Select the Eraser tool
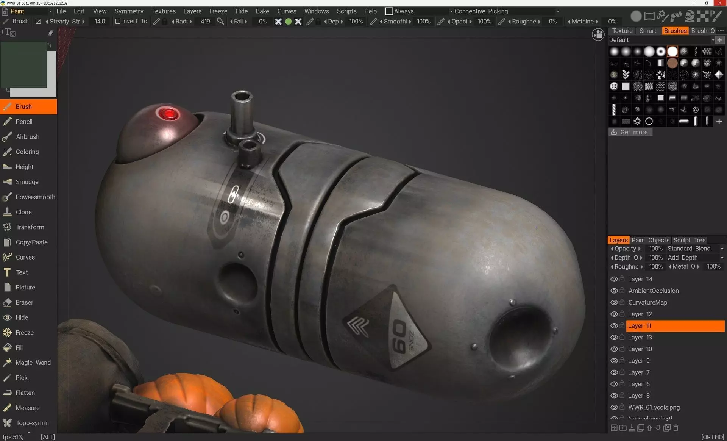The width and height of the screenshot is (727, 441). point(24,302)
